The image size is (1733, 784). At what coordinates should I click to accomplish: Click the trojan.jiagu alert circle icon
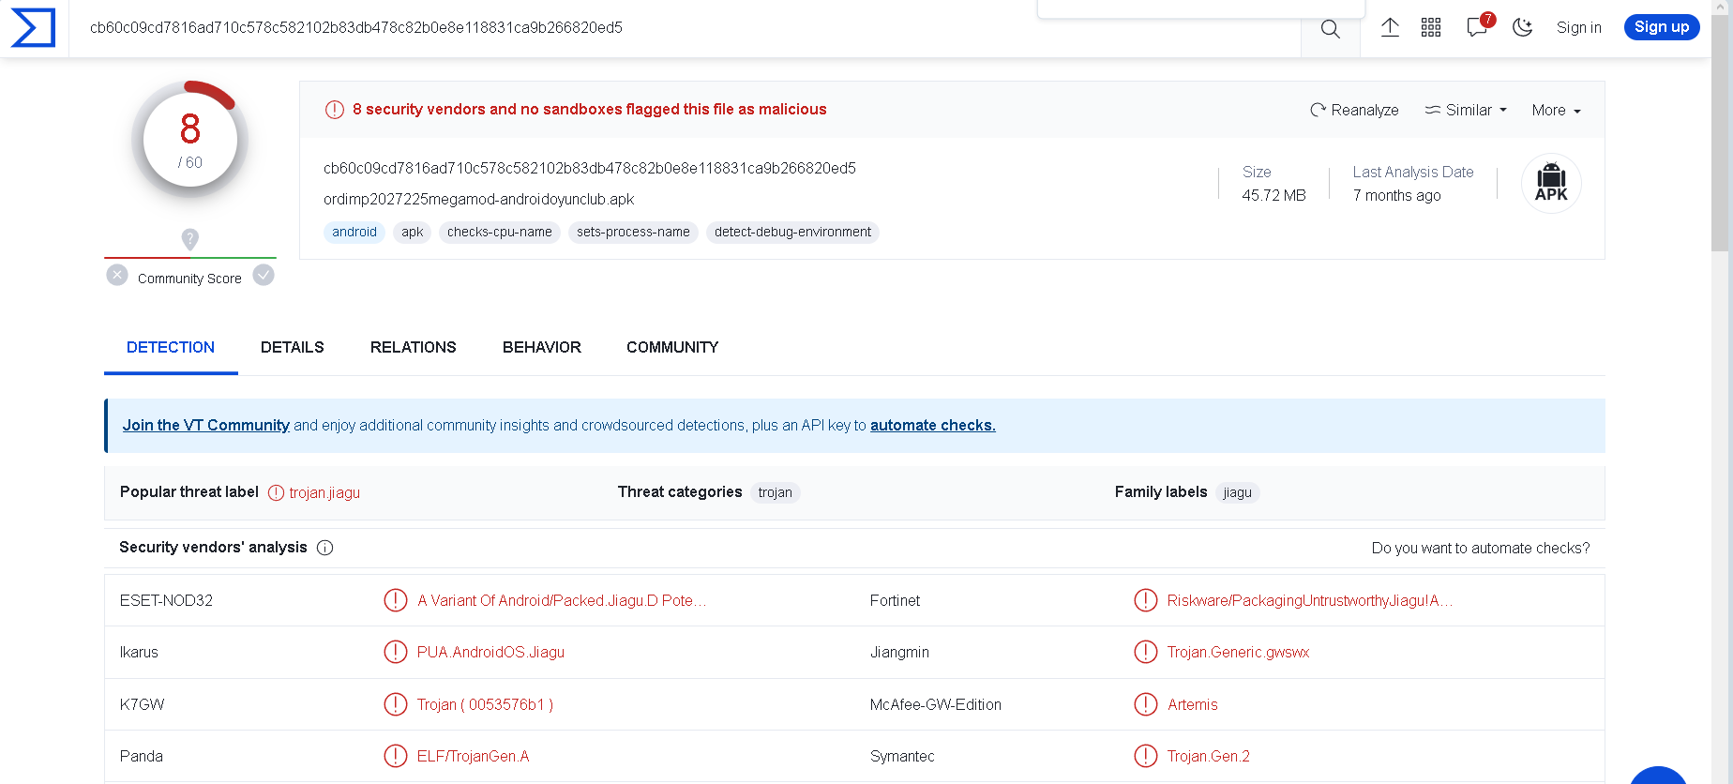[276, 492]
